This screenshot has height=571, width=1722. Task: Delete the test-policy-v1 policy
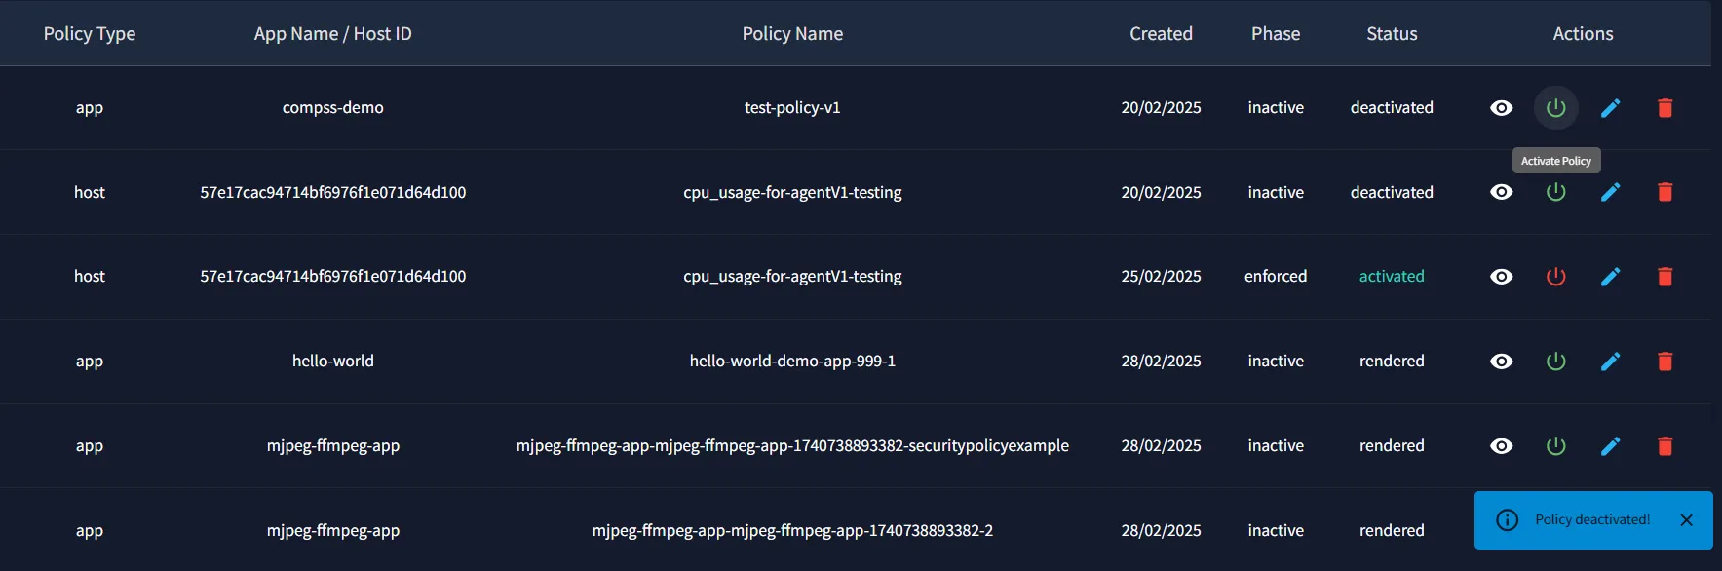(1665, 108)
